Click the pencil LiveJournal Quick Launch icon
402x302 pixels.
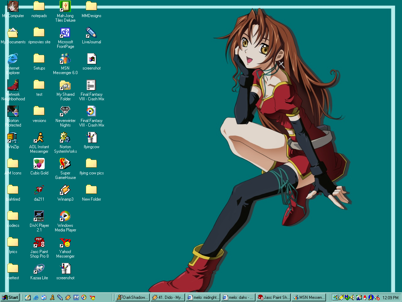coord(60,297)
